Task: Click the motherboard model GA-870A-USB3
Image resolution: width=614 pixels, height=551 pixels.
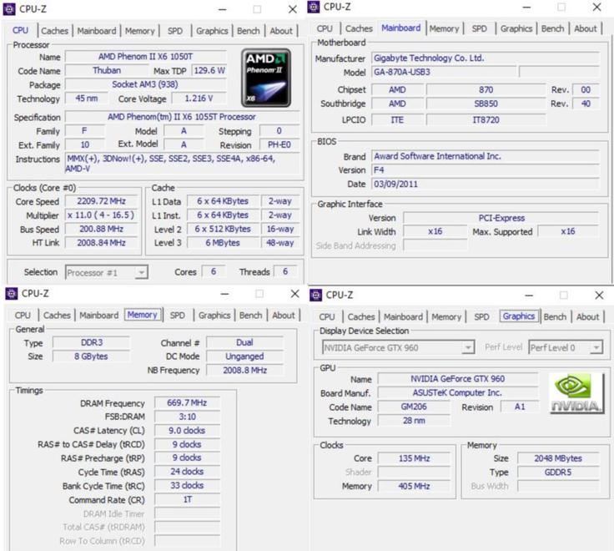Action: [x=444, y=72]
